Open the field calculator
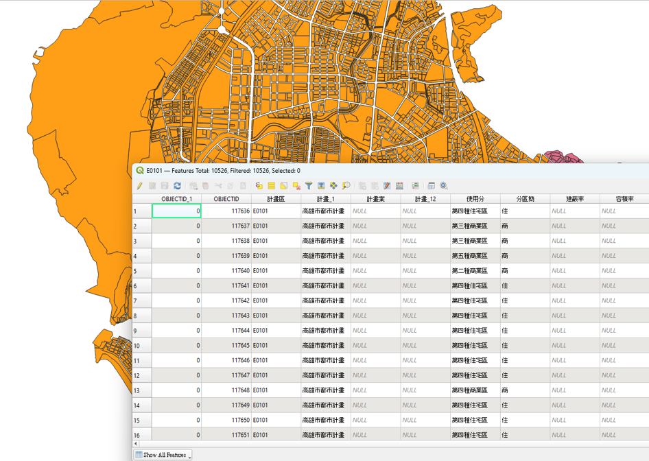 click(x=399, y=186)
